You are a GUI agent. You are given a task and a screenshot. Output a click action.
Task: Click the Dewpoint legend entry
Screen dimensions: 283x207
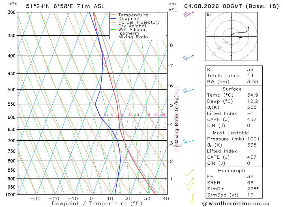click(x=125, y=19)
